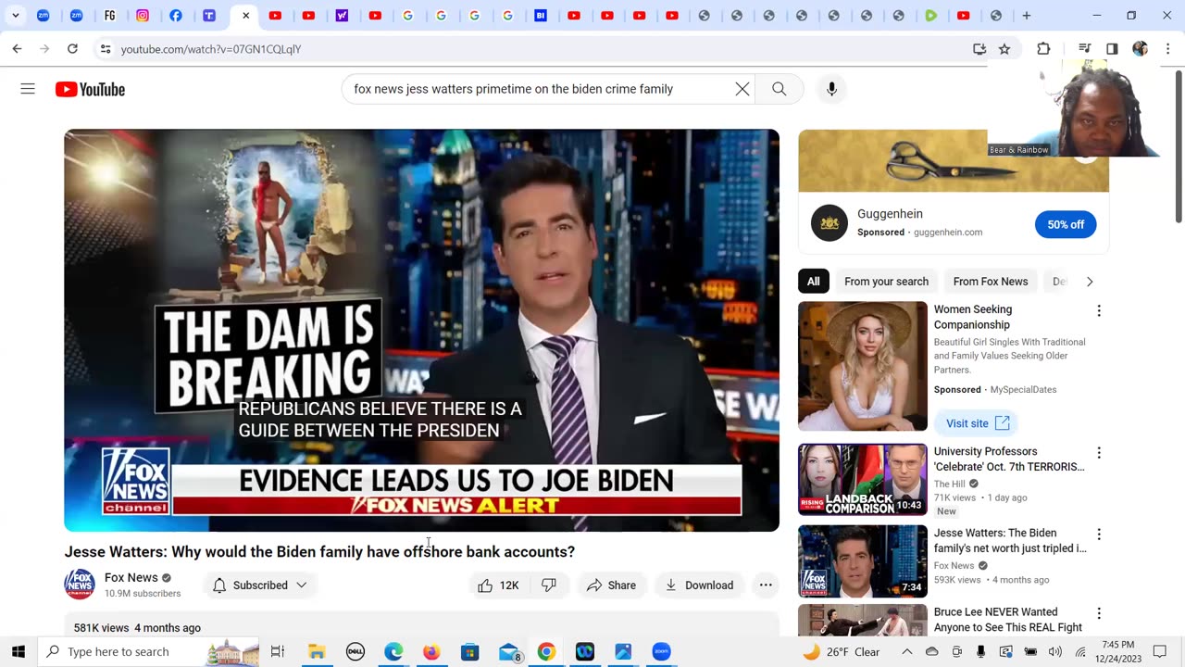Image resolution: width=1185 pixels, height=667 pixels.
Task: Bookmark this page with the star
Action: 1004,49
